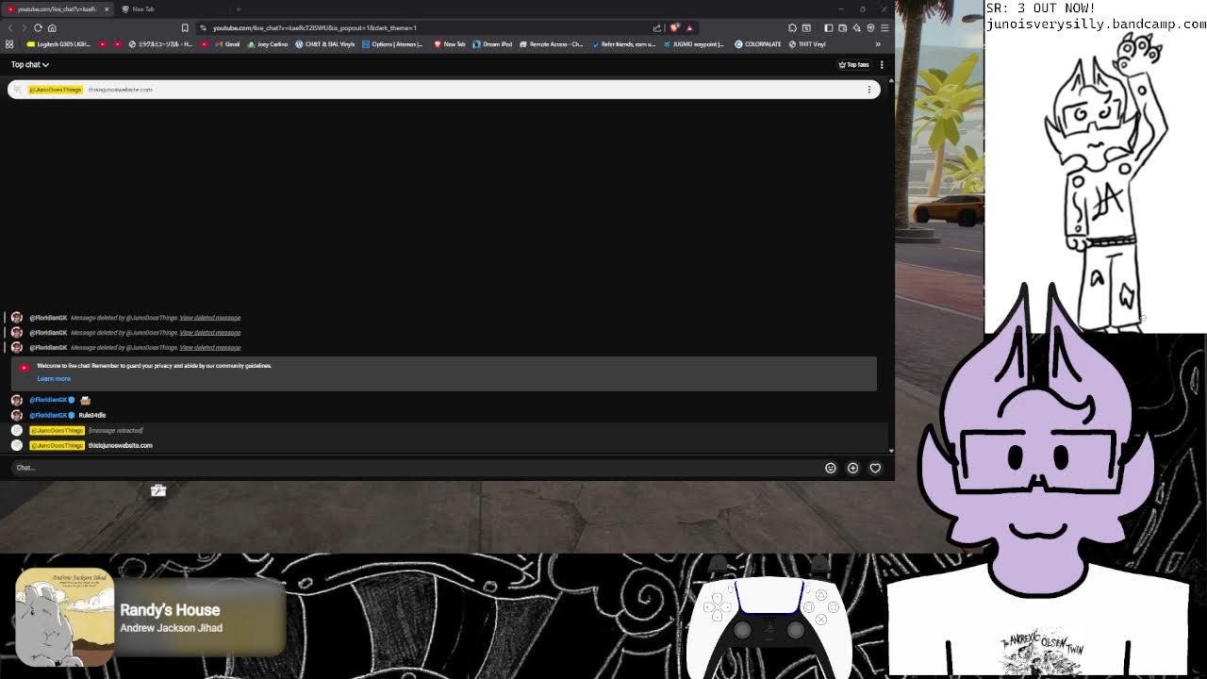Open the Options | Atomos bookmark
The width and height of the screenshot is (1207, 679).
[x=392, y=44]
